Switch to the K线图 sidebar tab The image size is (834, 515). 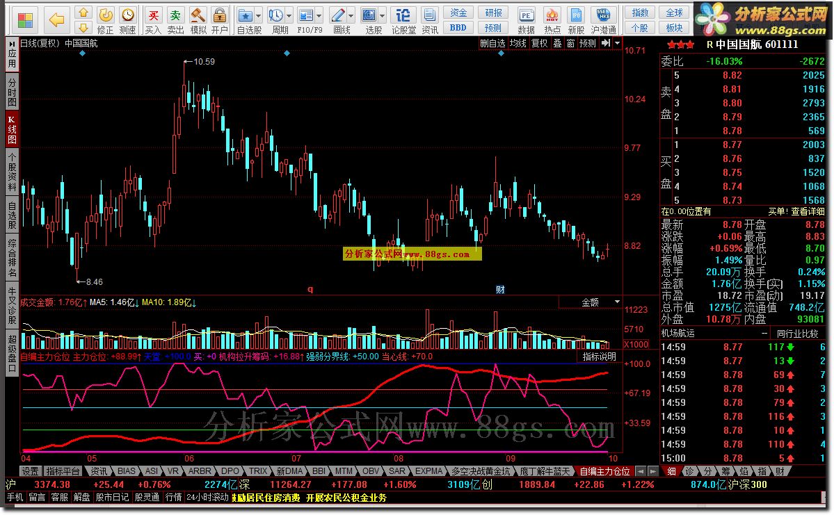point(13,129)
